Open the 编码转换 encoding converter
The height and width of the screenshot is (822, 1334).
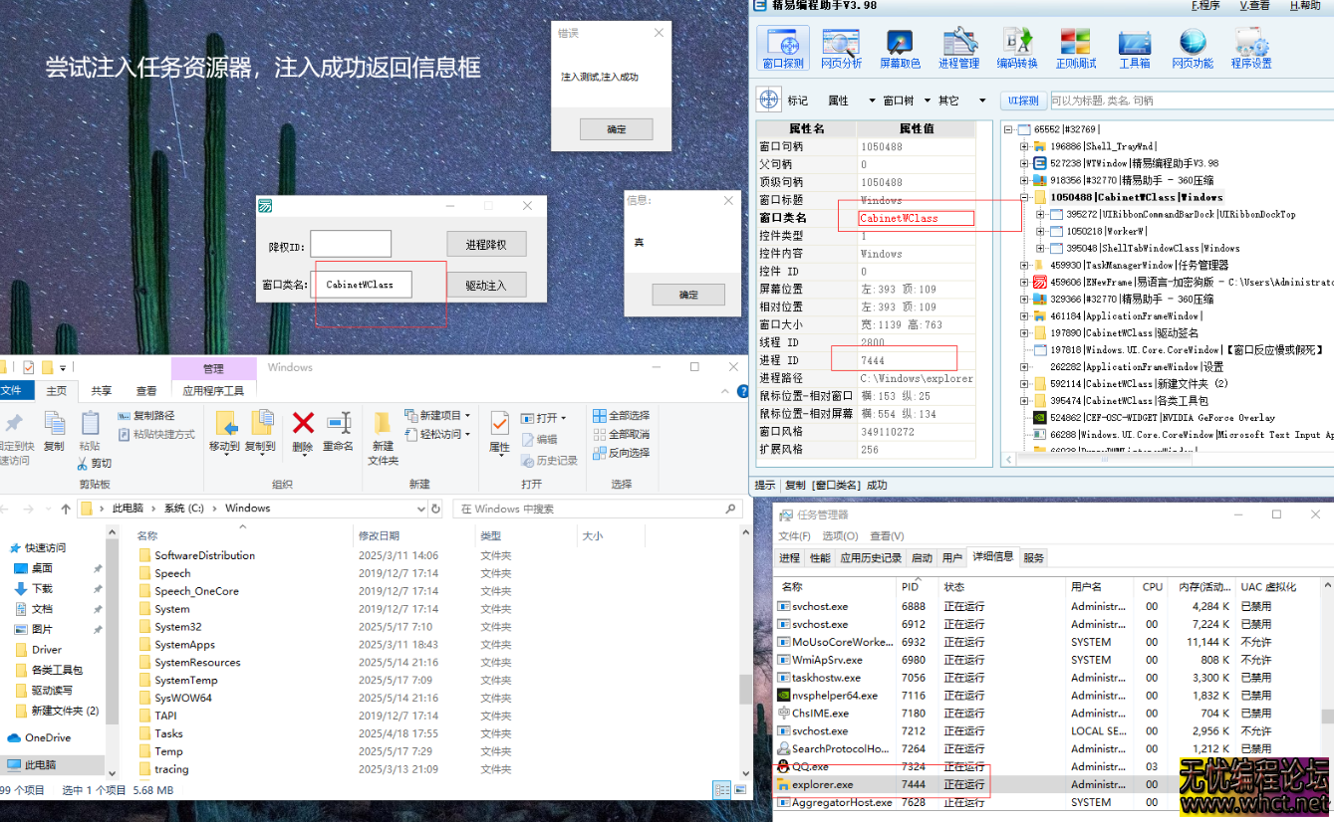tap(1017, 47)
